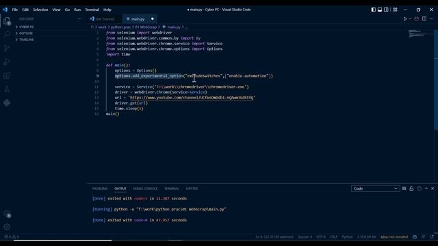The height and width of the screenshot is (246, 438).
Task: Open the Selection menu
Action: [40, 10]
